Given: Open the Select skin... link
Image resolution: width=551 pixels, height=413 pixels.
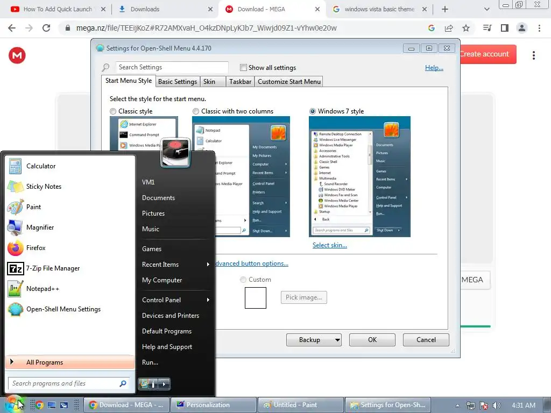Looking at the screenshot, I should (x=330, y=245).
